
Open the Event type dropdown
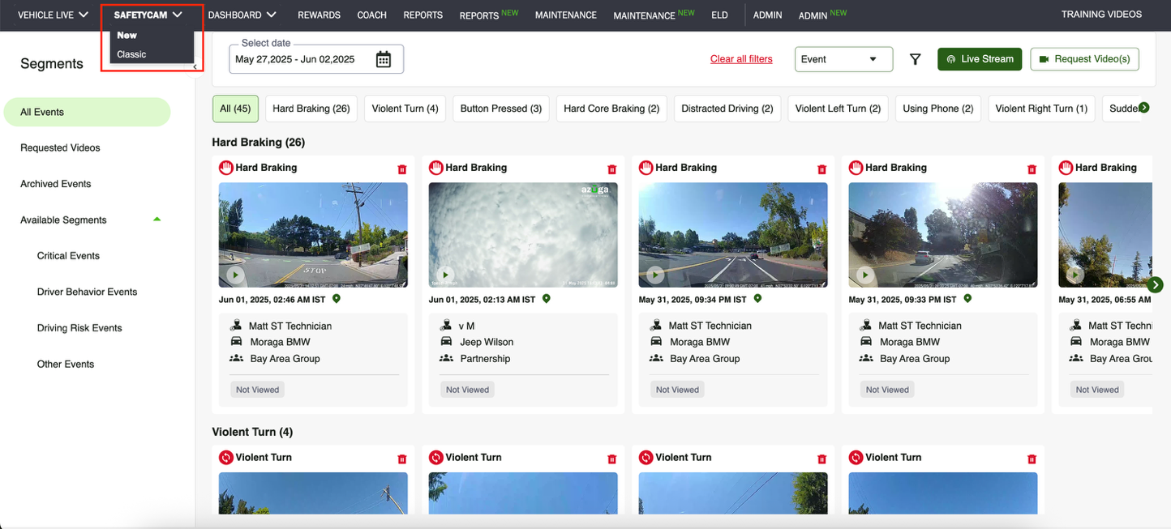tap(843, 59)
